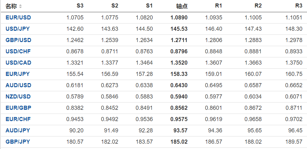Open the USD/CHF currency pair link
The height and width of the screenshot is (149, 307).
pos(18,51)
